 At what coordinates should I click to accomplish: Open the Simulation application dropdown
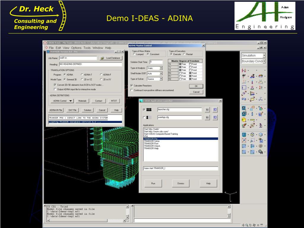tap(264, 56)
